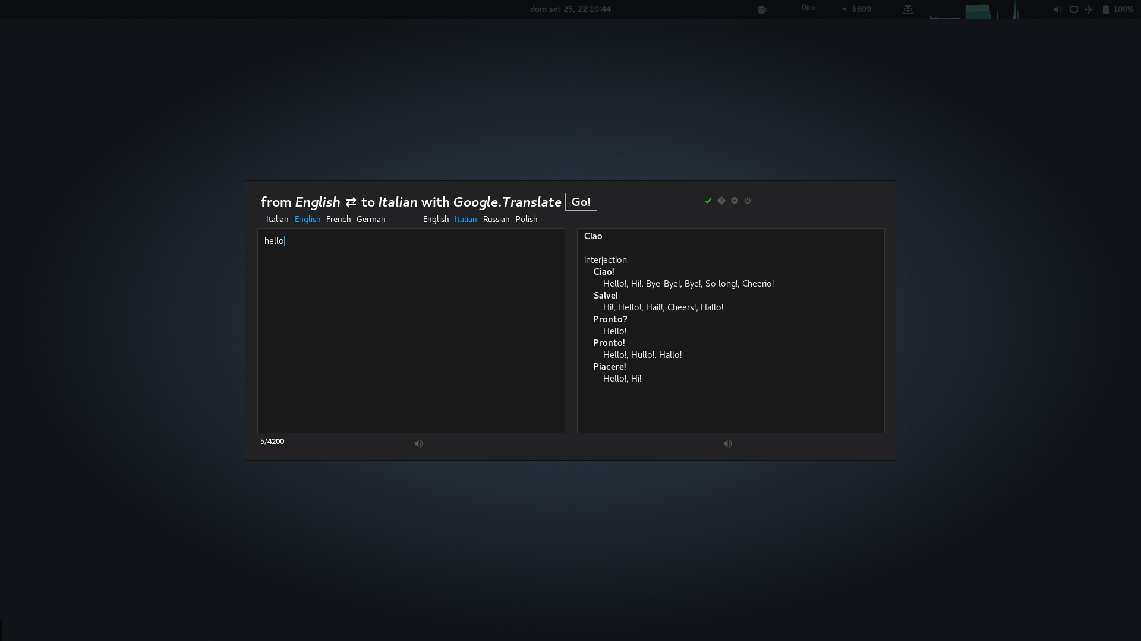Open help via the question-mark diamond icon
Image resolution: width=1141 pixels, height=641 pixels.
click(721, 201)
